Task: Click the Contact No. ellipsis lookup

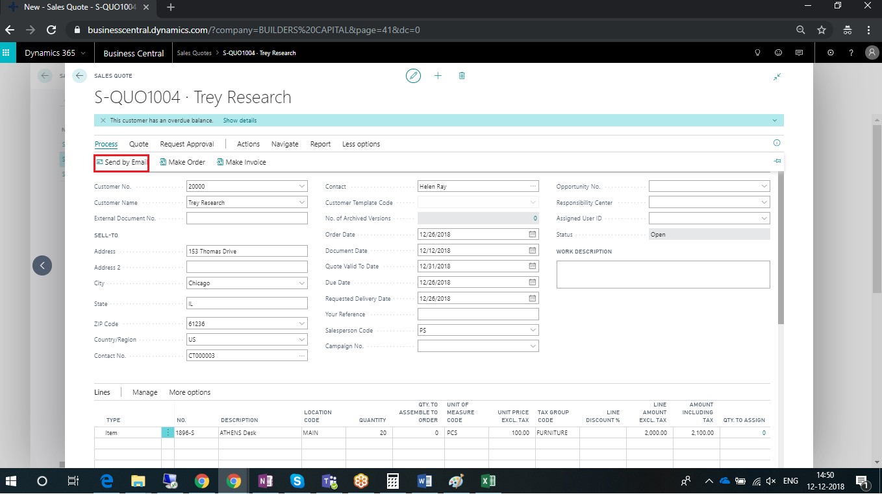Action: coord(302,356)
